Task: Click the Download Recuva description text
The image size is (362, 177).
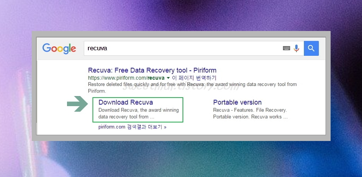Action: [x=138, y=113]
